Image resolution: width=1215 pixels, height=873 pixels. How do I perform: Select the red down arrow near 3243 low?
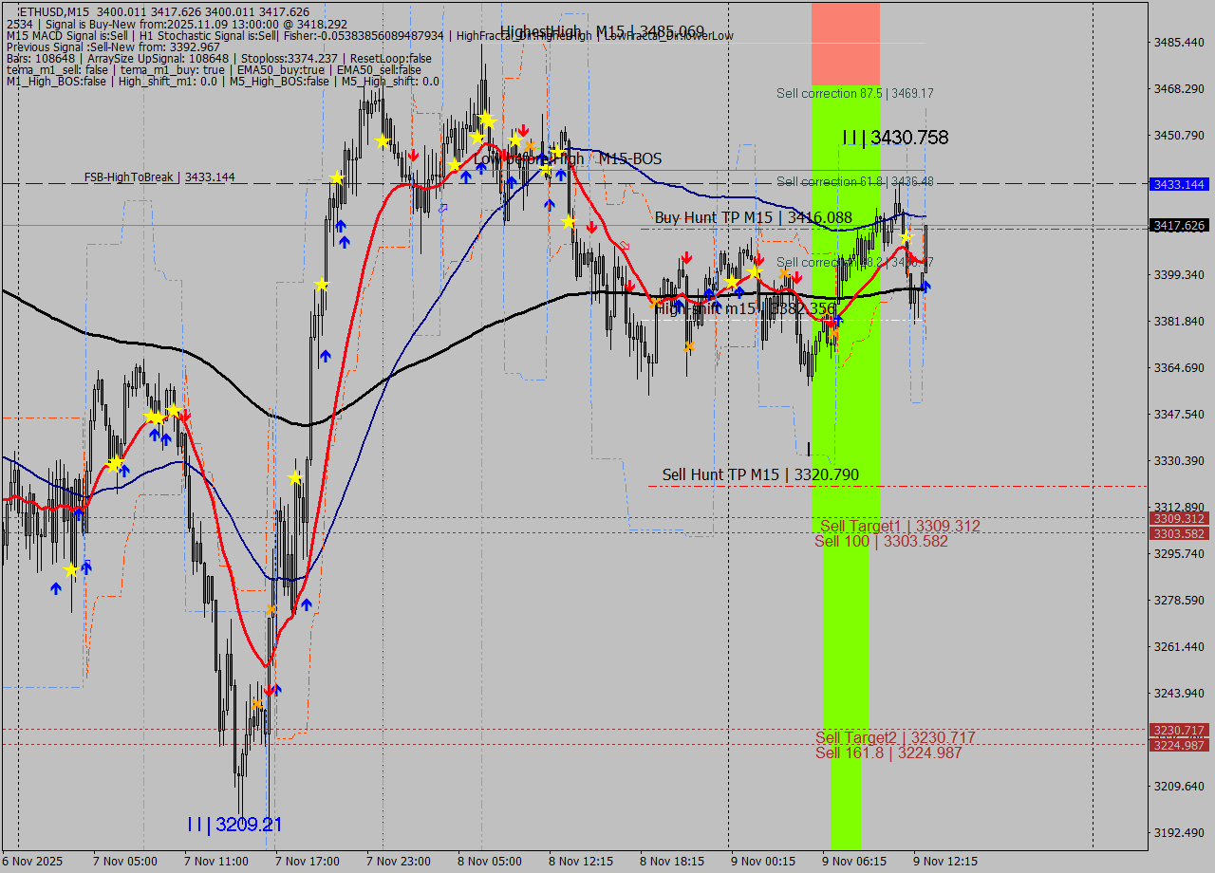tap(270, 691)
